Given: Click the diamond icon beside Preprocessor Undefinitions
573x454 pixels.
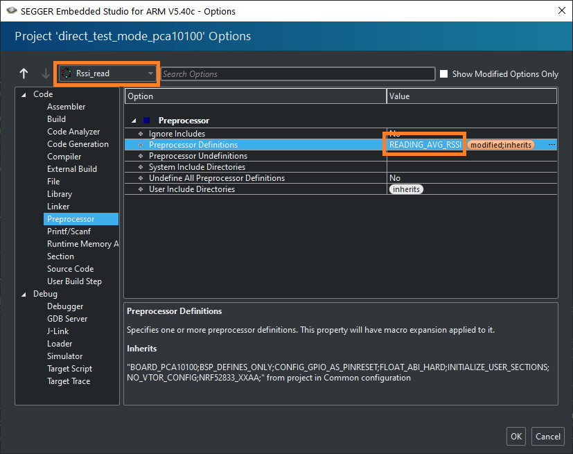Looking at the screenshot, I should pos(141,156).
